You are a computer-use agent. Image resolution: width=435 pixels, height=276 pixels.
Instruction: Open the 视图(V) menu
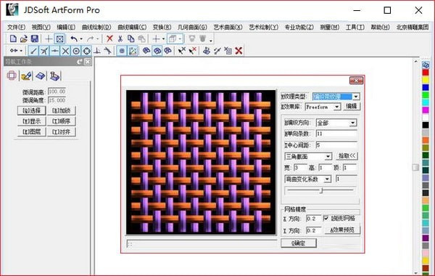pyautogui.click(x=41, y=28)
